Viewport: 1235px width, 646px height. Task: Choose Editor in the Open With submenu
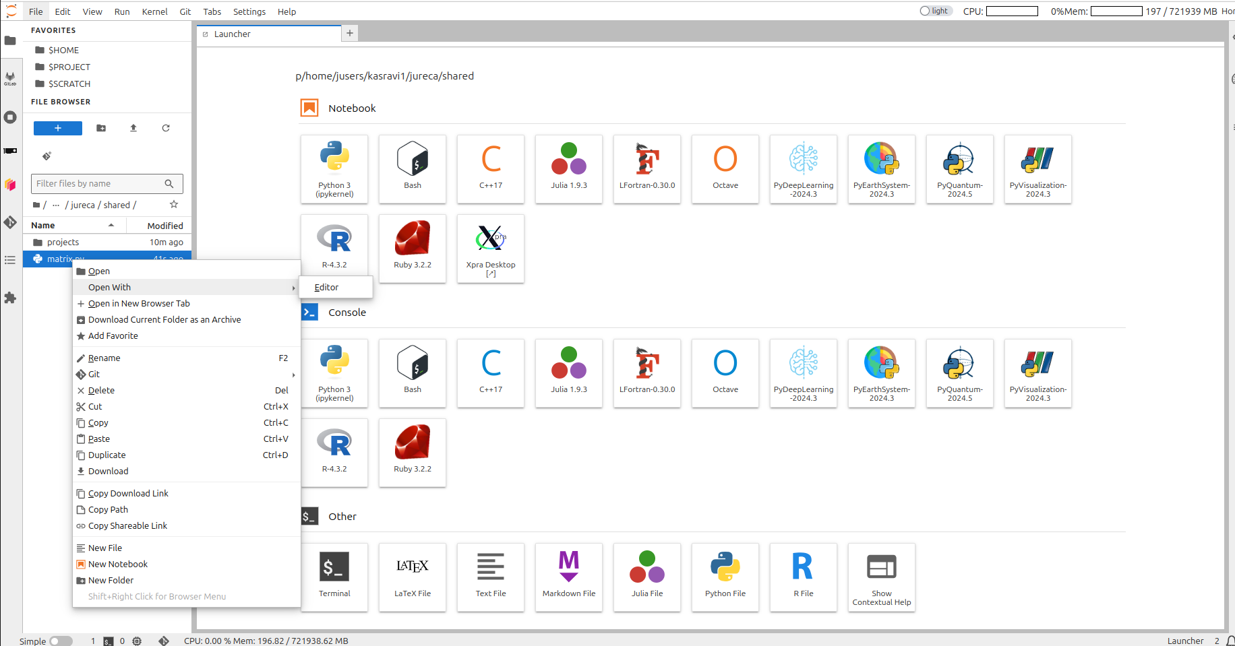tap(327, 288)
